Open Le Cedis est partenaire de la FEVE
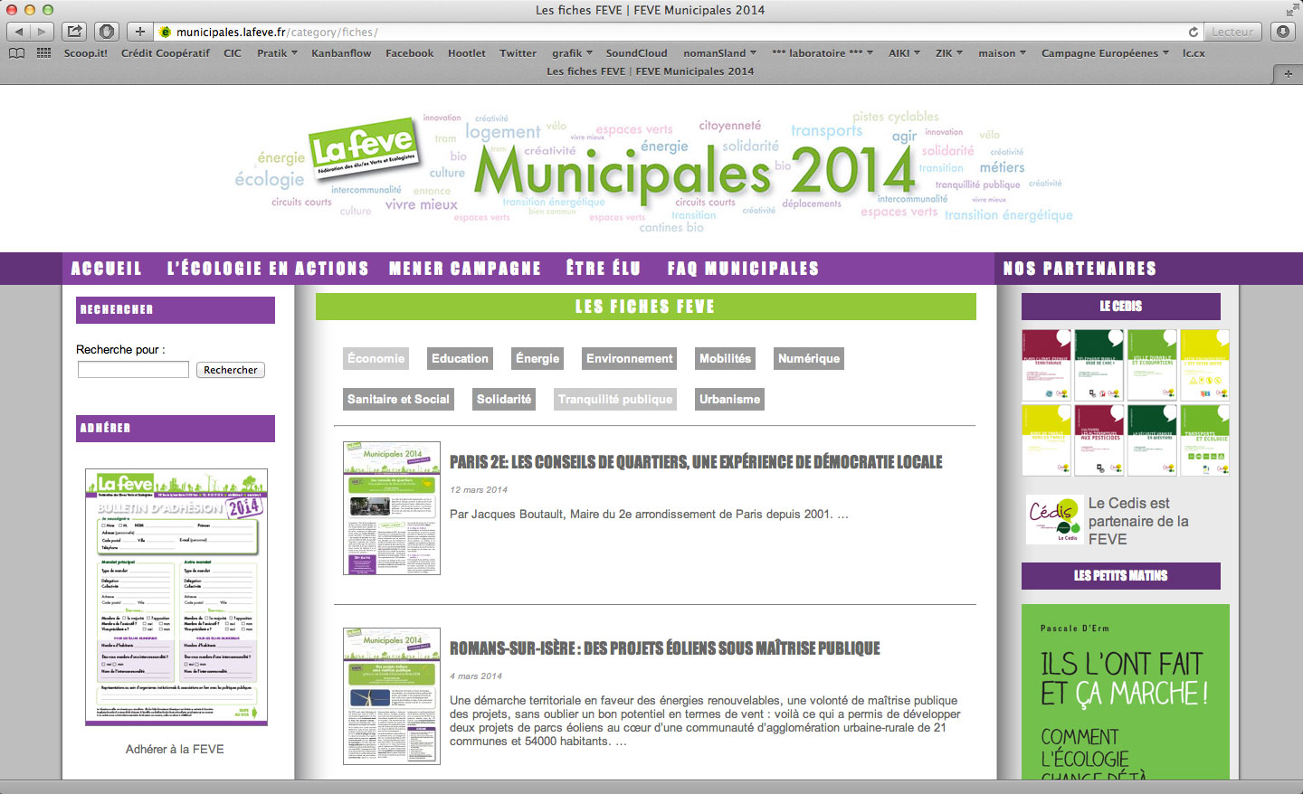The height and width of the screenshot is (794, 1303). [1138, 521]
